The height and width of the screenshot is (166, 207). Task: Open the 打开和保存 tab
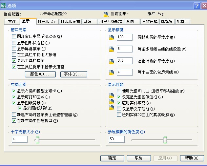[x=47, y=22]
